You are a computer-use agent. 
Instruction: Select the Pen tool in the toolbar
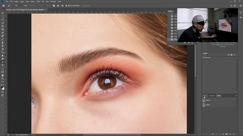[x=3, y=62]
